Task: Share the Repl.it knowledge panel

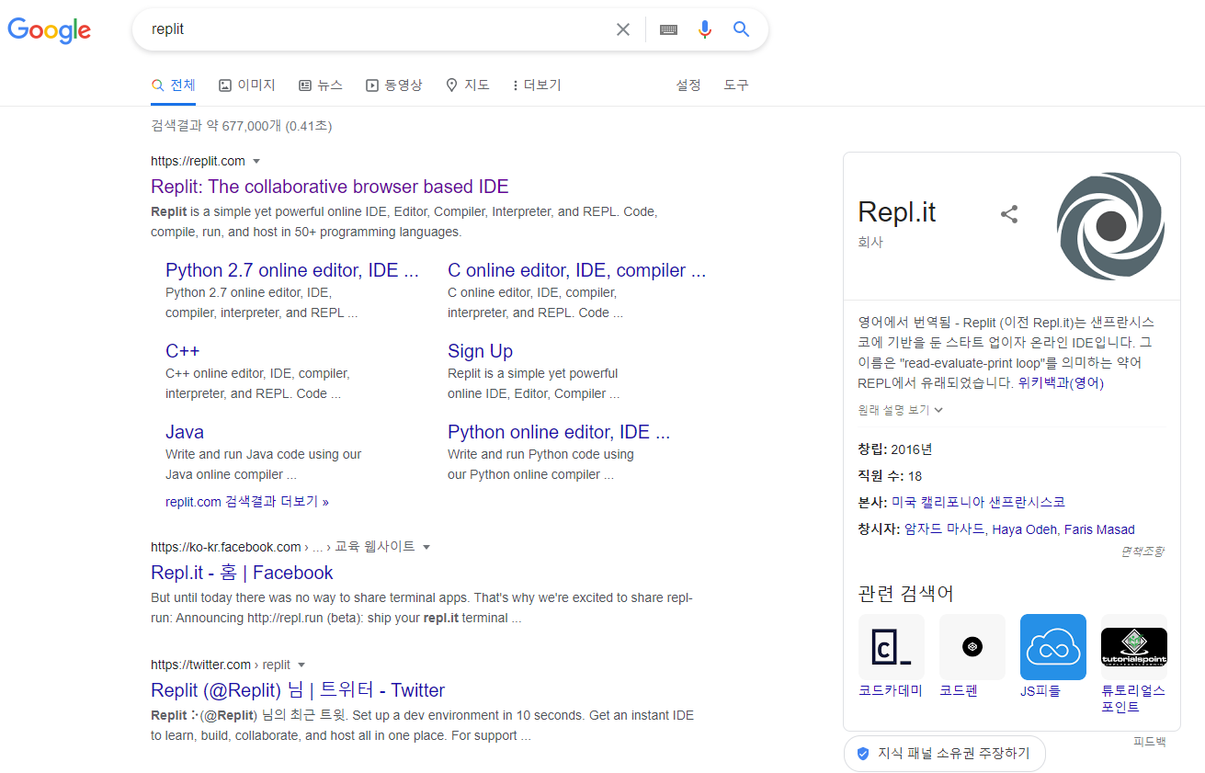Action: click(1009, 214)
